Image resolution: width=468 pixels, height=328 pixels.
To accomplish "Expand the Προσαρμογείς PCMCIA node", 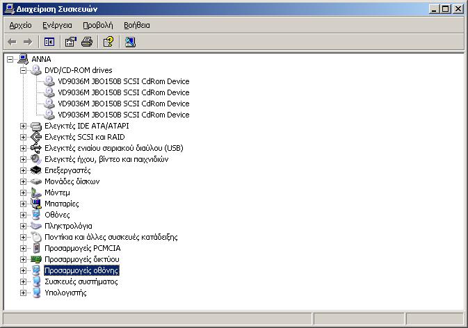I will coord(23,248).
